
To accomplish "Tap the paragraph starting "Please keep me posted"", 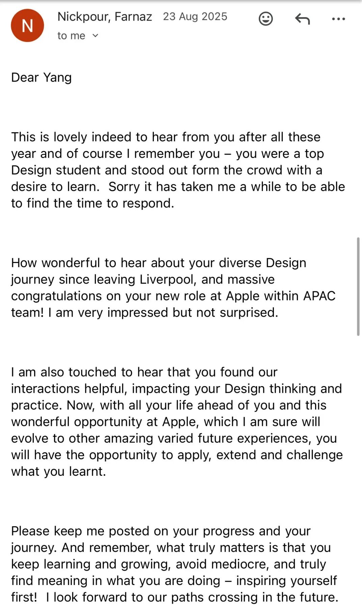I will coord(174,564).
